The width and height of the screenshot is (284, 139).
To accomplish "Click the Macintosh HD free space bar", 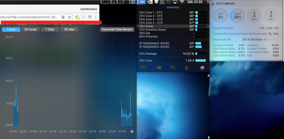I will click(271, 39).
